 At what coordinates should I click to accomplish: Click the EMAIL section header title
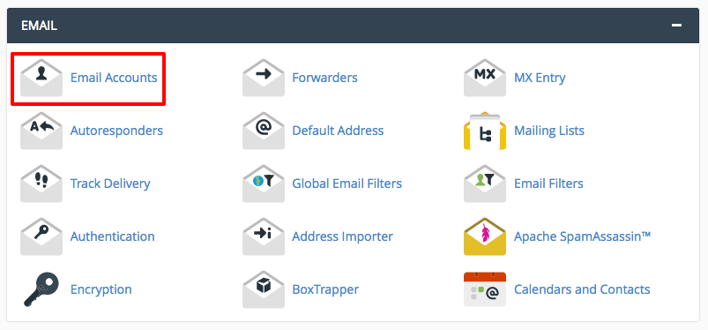click(x=40, y=26)
